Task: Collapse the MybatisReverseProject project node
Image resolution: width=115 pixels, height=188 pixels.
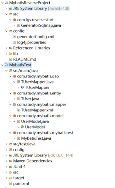Action: point(3,3)
